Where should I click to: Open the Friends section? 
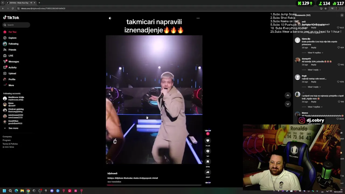click(10, 50)
